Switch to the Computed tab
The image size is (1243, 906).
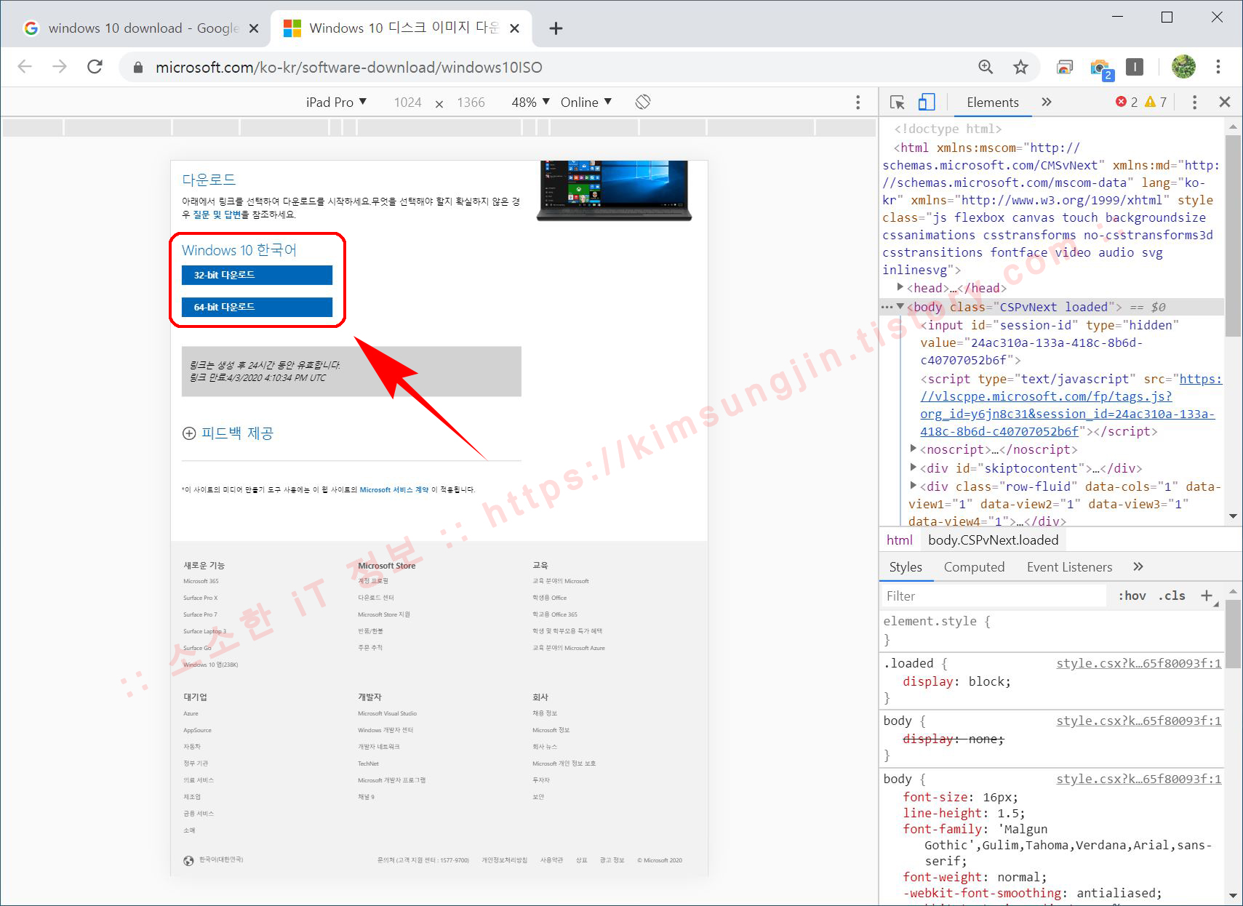click(x=974, y=566)
